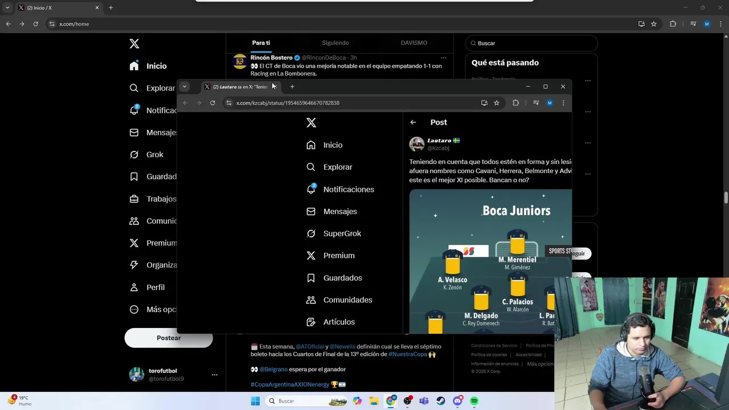
Task: Click the Grok icon in background window
Action: click(134, 154)
